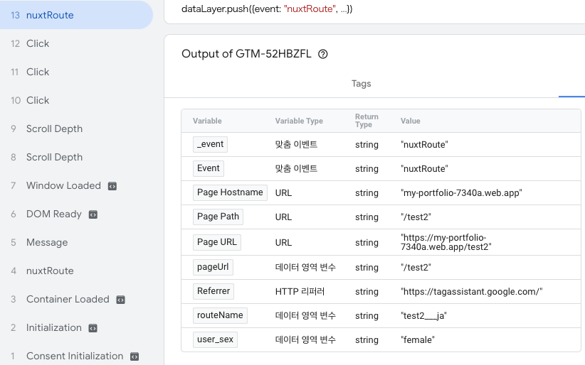Click the value "test2___ja"

click(423, 316)
